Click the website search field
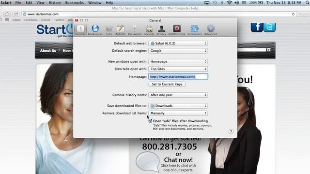Screen dimensions: 310x174 (x=251, y=50)
